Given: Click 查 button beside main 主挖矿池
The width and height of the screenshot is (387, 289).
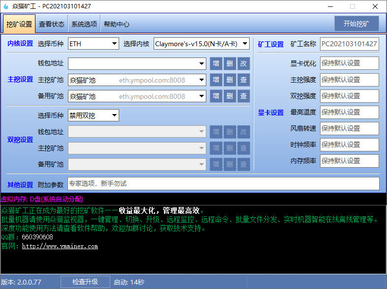Looking at the screenshot, I should [x=244, y=80].
